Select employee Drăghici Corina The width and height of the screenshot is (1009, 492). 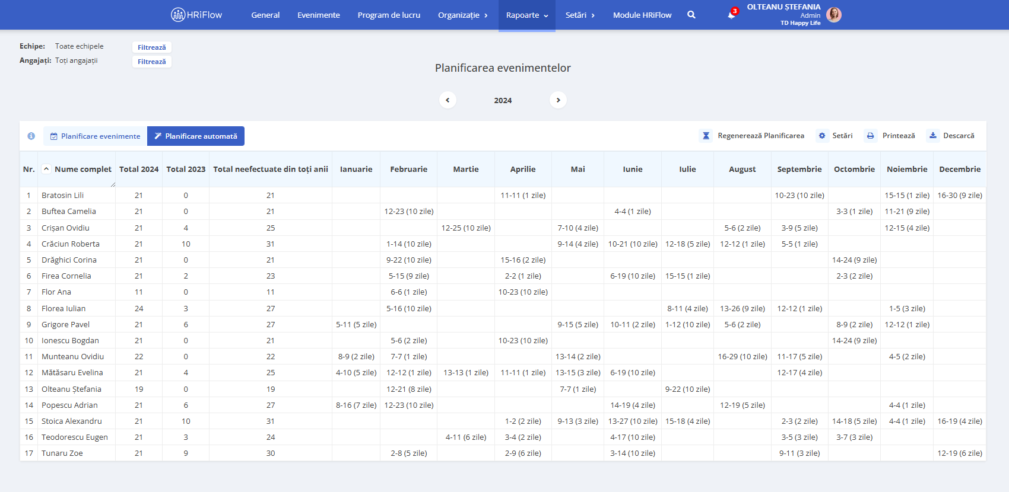69,260
